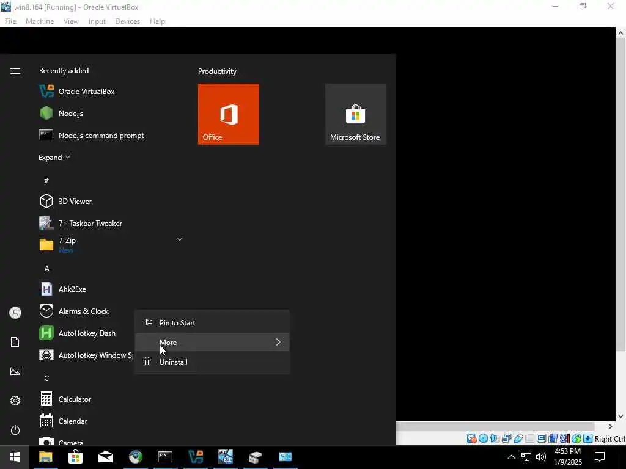626x469 pixels.
Task: Open Pictures from the Start sidebar
Action: tap(15, 371)
